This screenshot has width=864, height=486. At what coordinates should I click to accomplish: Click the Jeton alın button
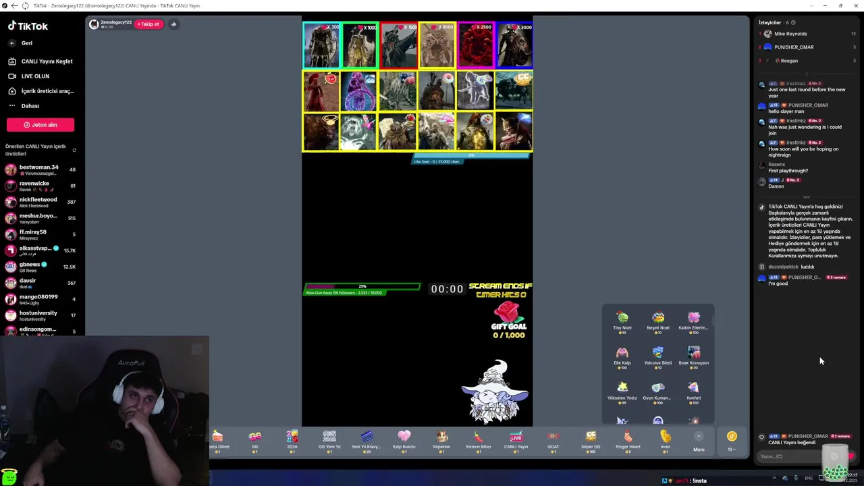tap(40, 125)
